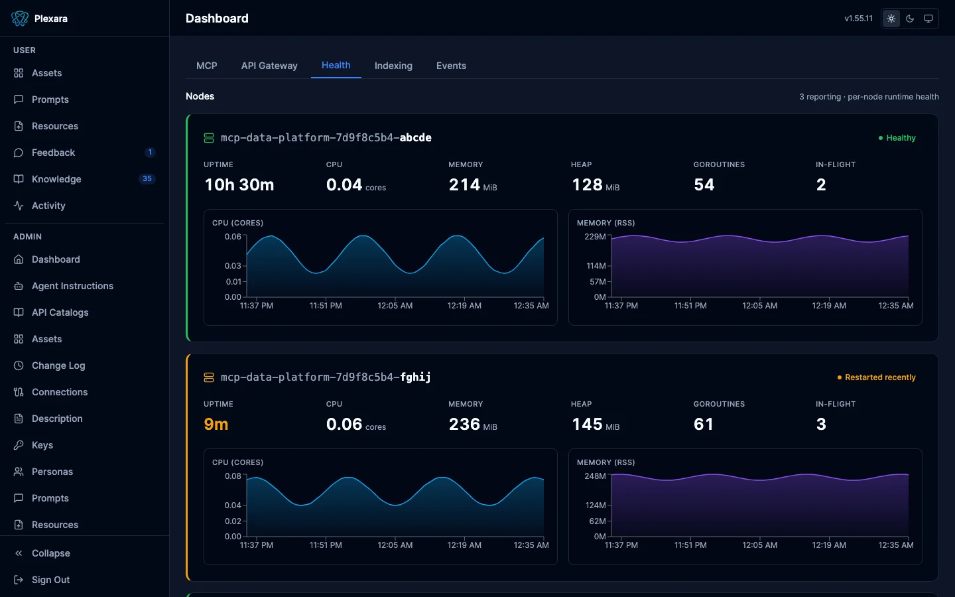Click the Keys key icon
The width and height of the screenshot is (955, 597).
(x=19, y=445)
